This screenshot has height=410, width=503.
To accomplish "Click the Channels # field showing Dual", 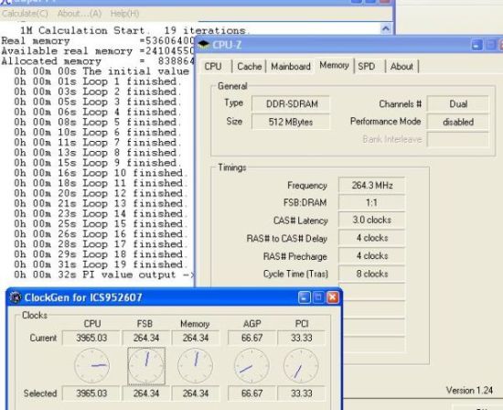I will pyautogui.click(x=458, y=104).
